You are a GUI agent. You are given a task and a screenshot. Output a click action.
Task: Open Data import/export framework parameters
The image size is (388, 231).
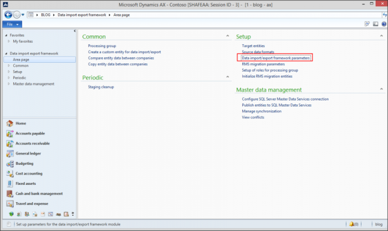pyautogui.click(x=276, y=58)
